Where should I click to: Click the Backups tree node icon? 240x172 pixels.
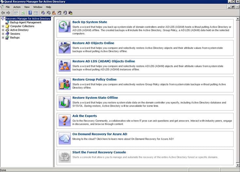coord(7,38)
